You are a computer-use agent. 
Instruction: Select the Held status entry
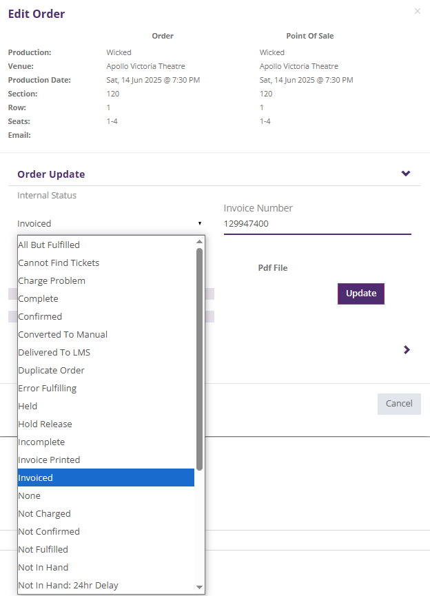103,406
